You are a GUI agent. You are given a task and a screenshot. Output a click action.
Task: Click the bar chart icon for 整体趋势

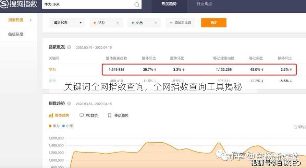[x=51, y=116]
